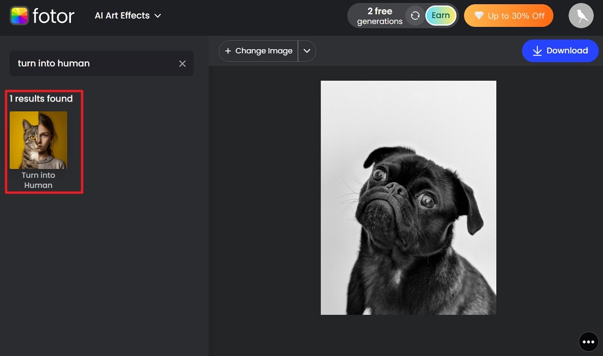Screen dimensions: 603x356
Task: Click the refresh icon beside free generations counter
Action: (x=415, y=15)
